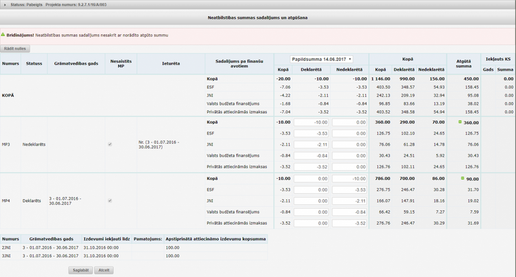Click the Atgūtā summa column header
516x277 pixels.
click(463, 64)
